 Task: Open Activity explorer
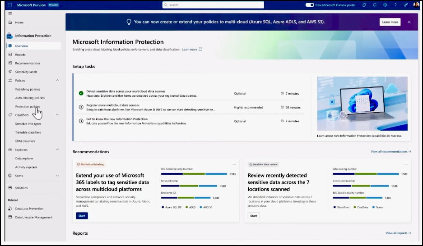tap(26, 167)
